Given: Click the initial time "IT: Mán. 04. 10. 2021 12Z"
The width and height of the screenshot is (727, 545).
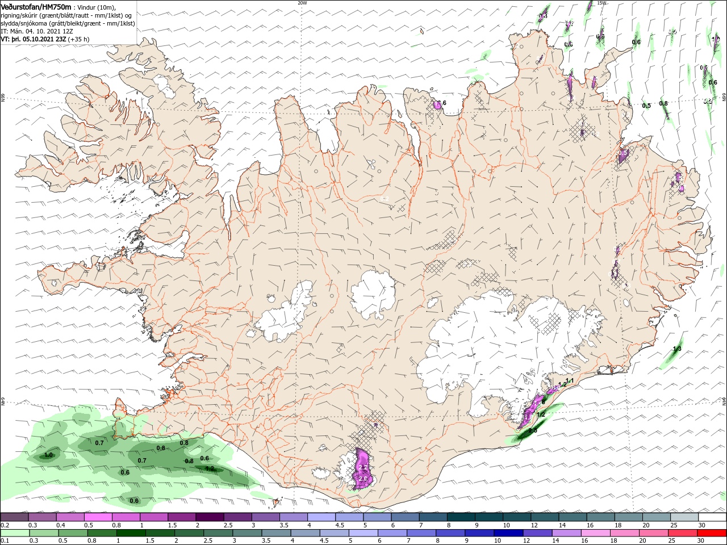Looking at the screenshot, I should click(x=37, y=32).
